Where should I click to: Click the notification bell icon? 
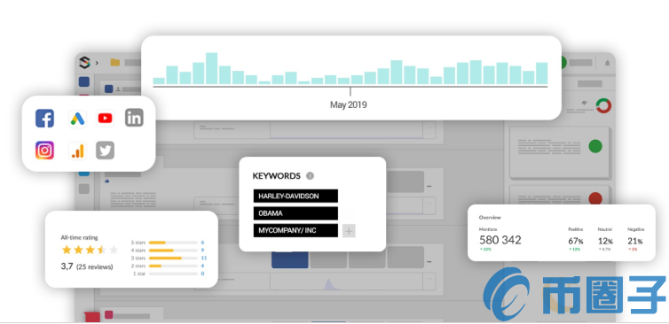coord(607,63)
